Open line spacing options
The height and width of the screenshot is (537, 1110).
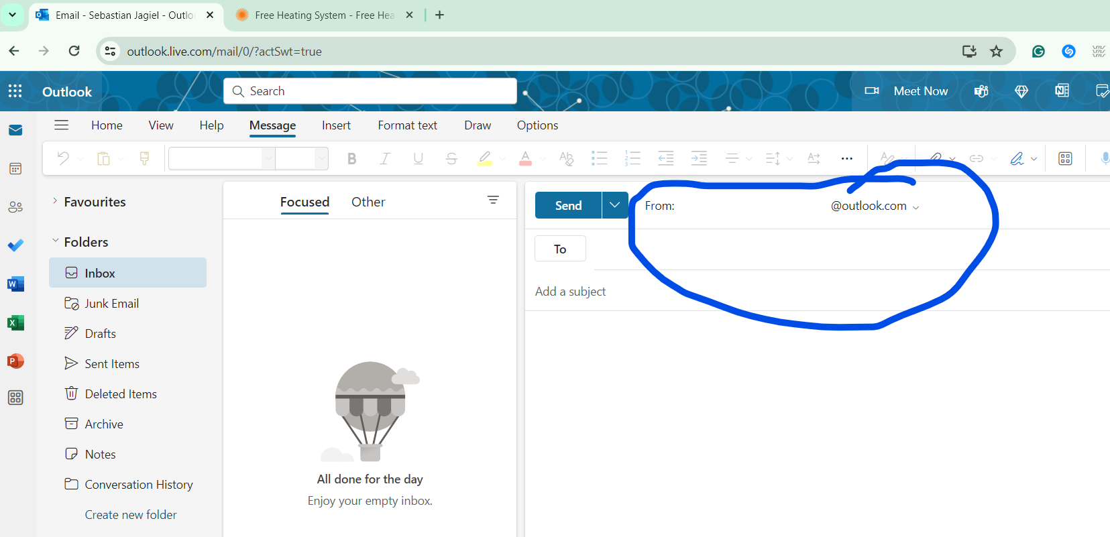point(773,158)
